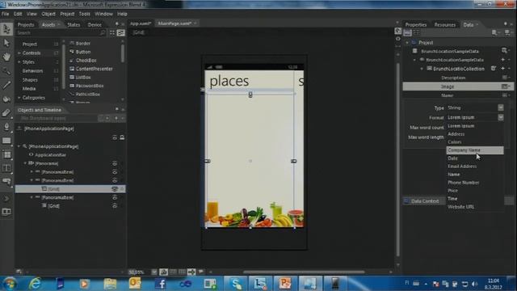Screen dimensions: 517x291
Task: Add property to BrunchLocatioCollection with plus
Action: (x=503, y=69)
